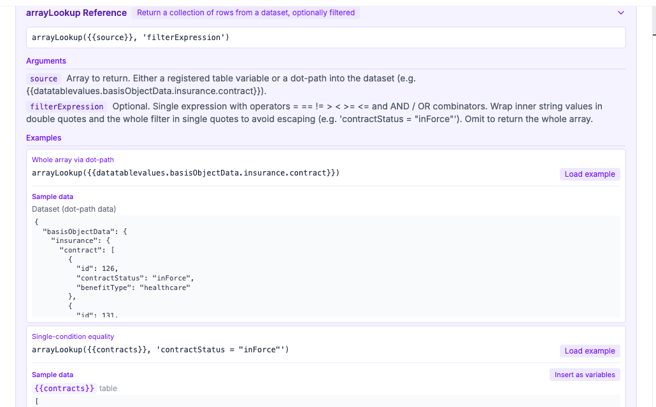
Task: Click the Sample data heading in first example
Action: click(52, 197)
